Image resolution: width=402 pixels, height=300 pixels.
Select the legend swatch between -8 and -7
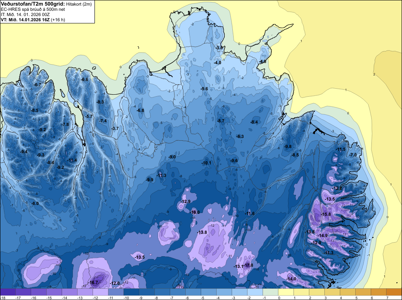[162, 292]
